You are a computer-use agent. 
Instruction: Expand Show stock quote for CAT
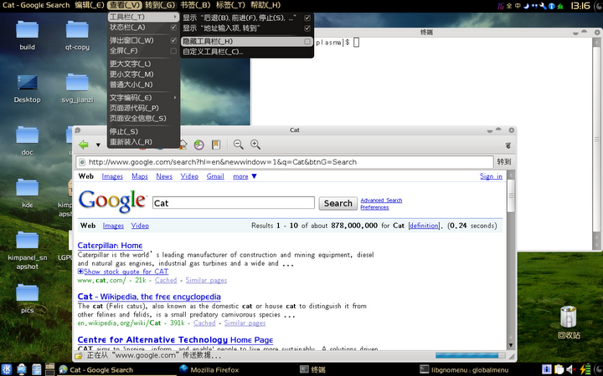point(123,272)
